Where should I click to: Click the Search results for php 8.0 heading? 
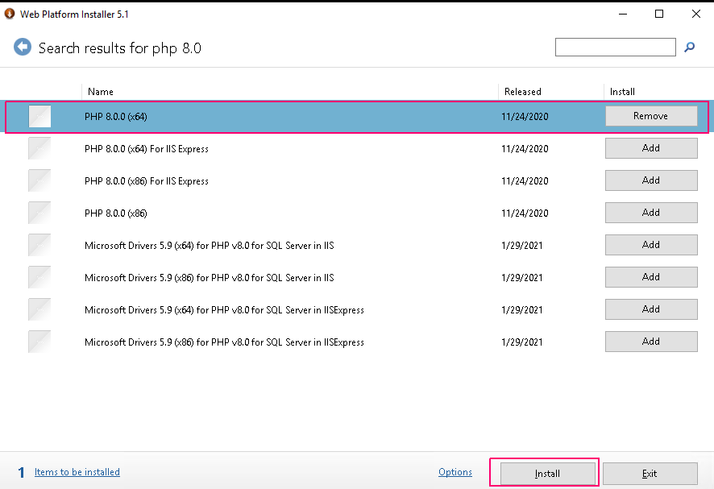point(120,48)
